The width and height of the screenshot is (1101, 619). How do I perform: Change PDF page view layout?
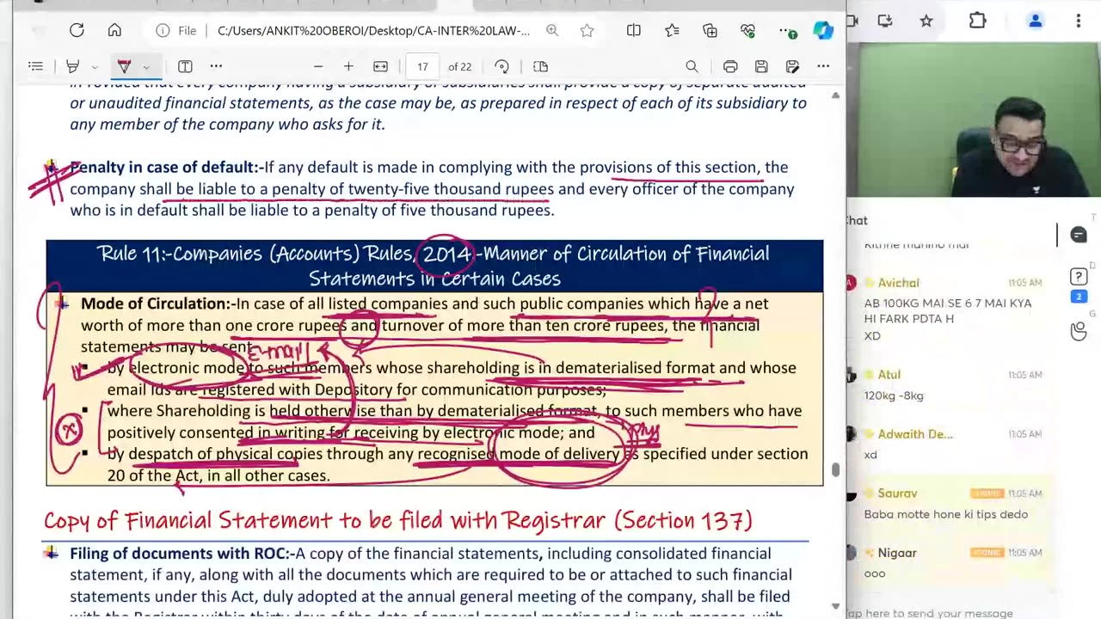(540, 66)
